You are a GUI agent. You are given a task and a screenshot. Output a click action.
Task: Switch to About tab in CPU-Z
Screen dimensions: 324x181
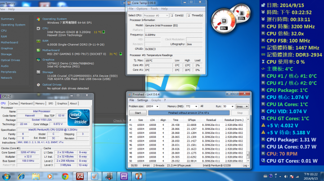click(x=73, y=103)
